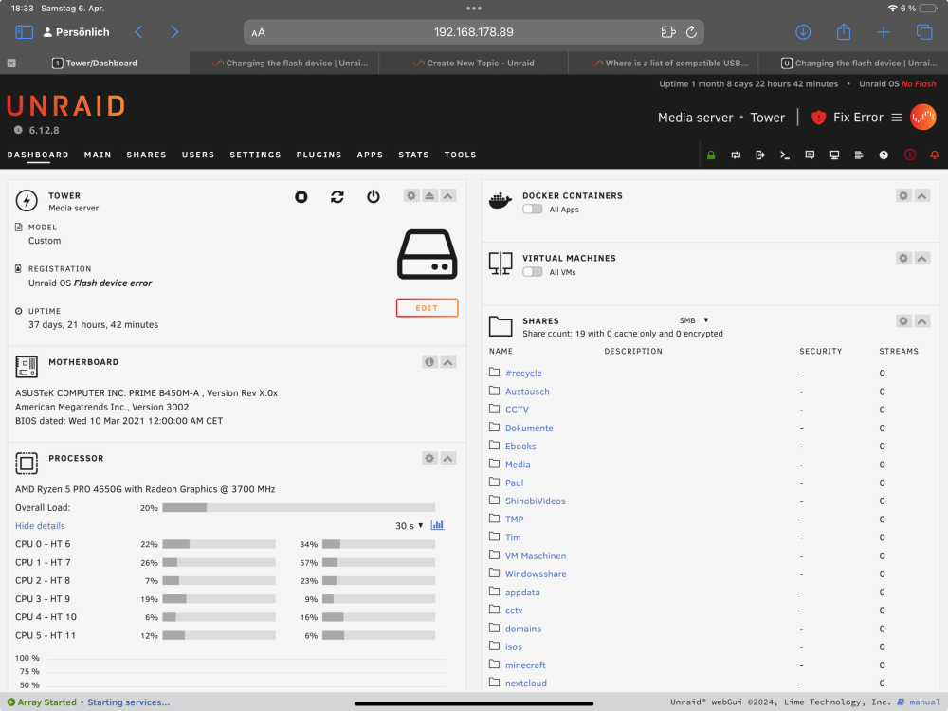Screen dimensions: 948x711
Task: Collapse the Tower tile with chevron
Action: coord(448,196)
